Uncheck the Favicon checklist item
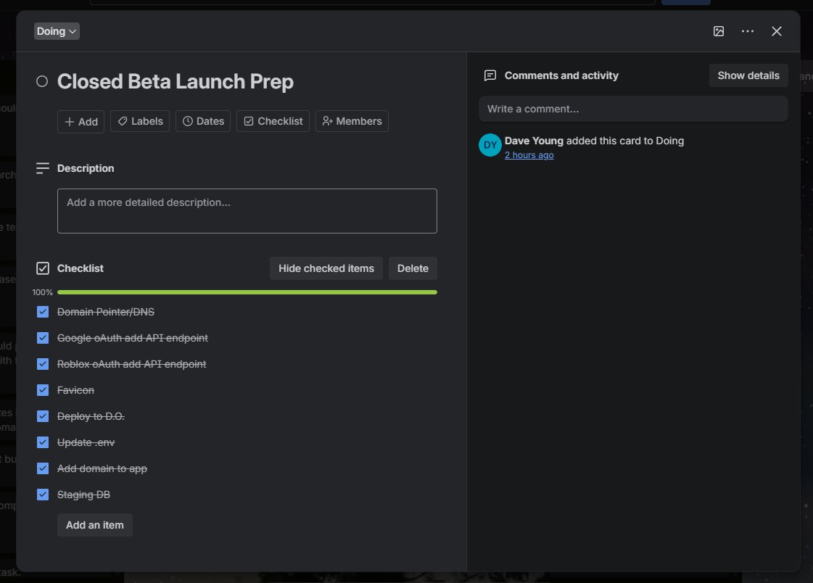This screenshot has width=813, height=583. click(x=43, y=390)
